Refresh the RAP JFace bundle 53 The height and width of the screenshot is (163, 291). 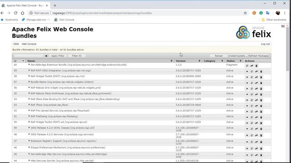[x=251, y=105]
